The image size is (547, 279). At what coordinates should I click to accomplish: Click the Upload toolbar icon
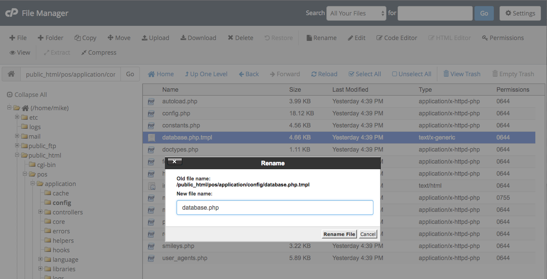[x=145, y=38]
